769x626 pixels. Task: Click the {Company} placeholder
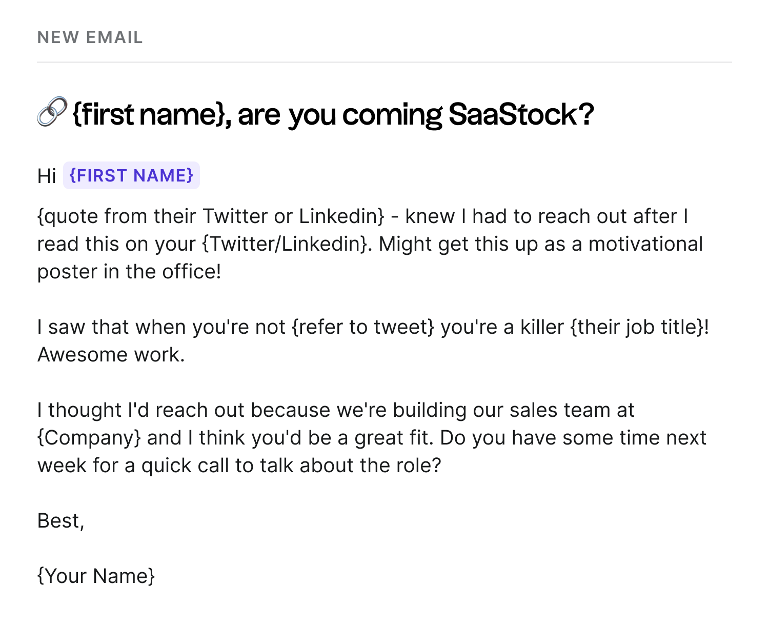coord(89,438)
